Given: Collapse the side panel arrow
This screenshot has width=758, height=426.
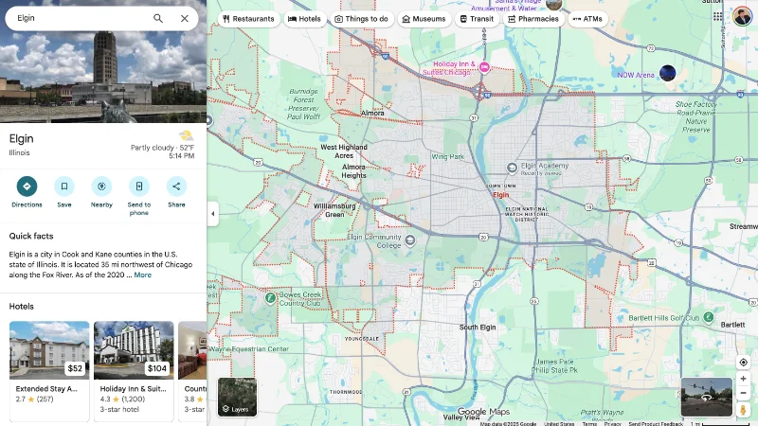Looking at the screenshot, I should (212, 214).
